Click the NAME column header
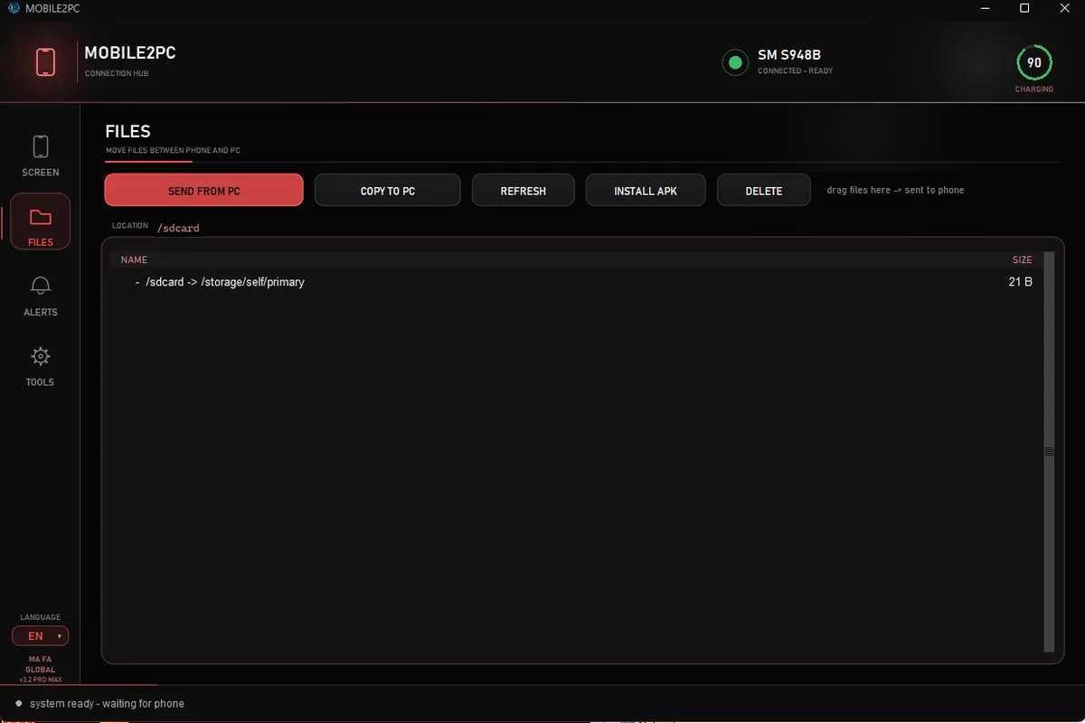 tap(134, 259)
